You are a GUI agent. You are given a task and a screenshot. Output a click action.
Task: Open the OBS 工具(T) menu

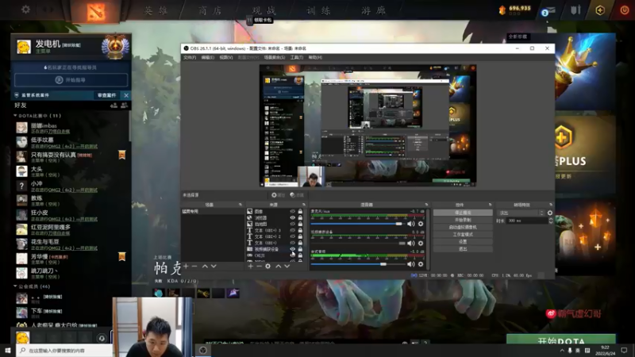[x=296, y=57]
